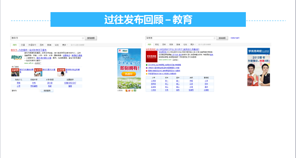
Task: Click the 过往发布回顾–教育 slide title
Action: [x=148, y=19]
